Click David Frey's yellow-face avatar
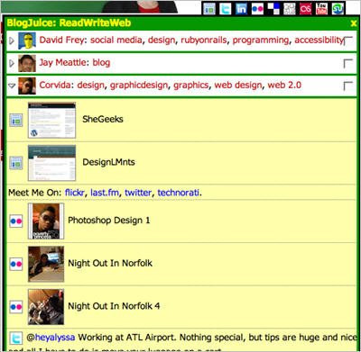The height and width of the screenshot is (352, 361). tap(27, 41)
